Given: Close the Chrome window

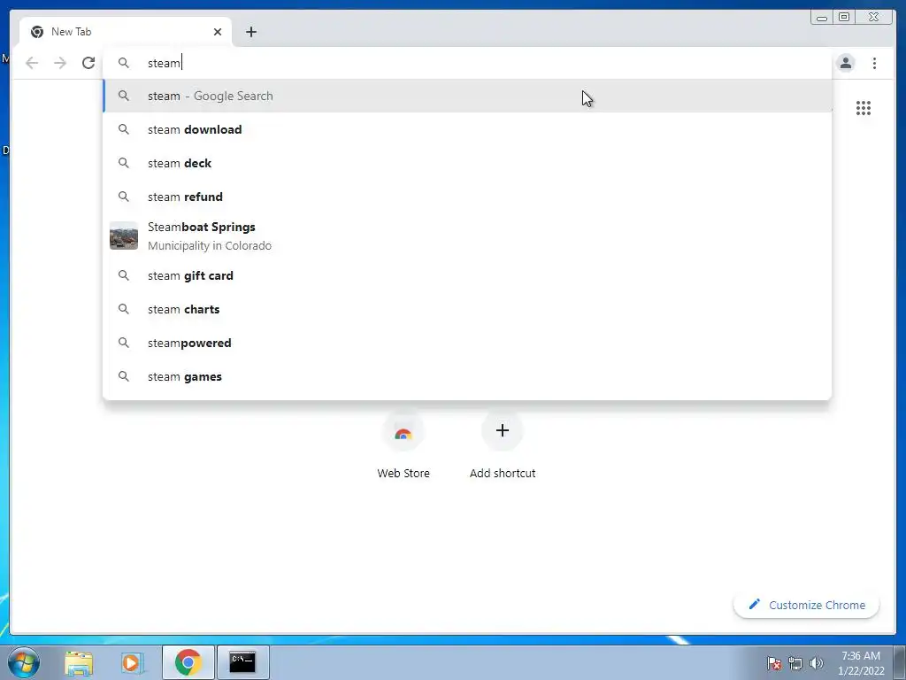Looking at the screenshot, I should point(874,18).
